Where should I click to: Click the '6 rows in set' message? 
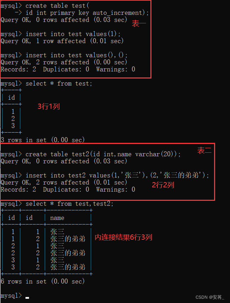pos(42,281)
